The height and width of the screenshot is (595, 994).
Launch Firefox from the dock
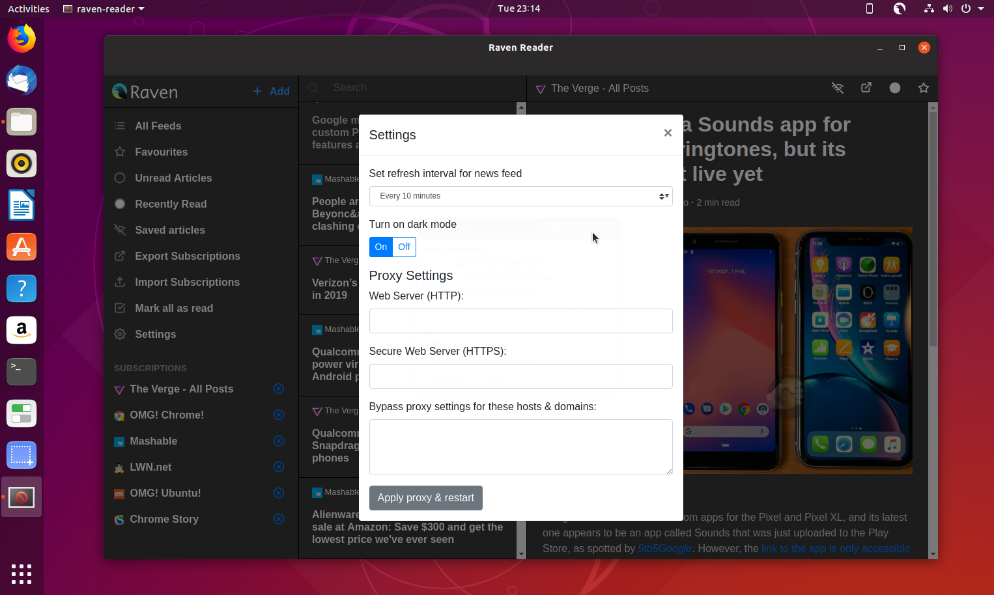[21, 38]
